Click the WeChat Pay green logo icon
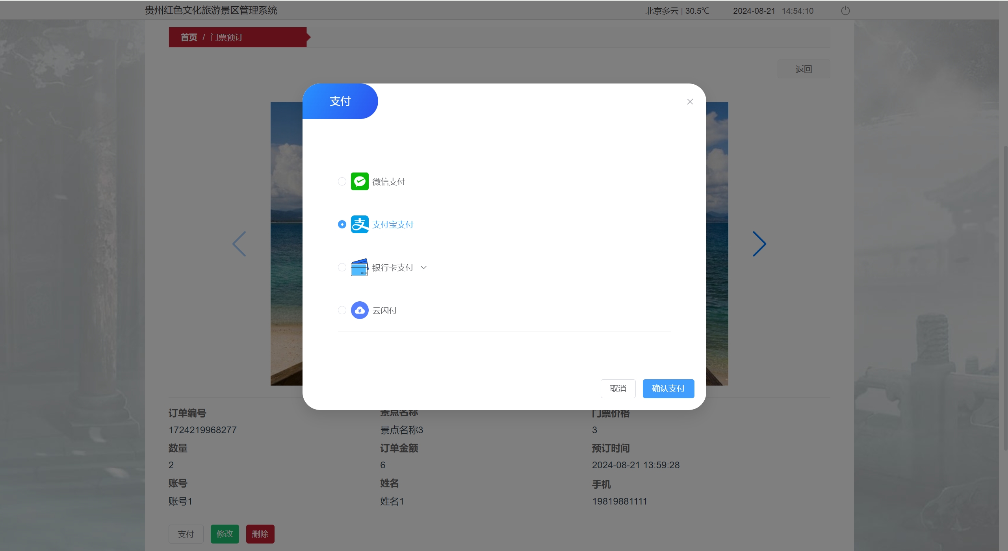Viewport: 1008px width, 551px height. click(359, 182)
